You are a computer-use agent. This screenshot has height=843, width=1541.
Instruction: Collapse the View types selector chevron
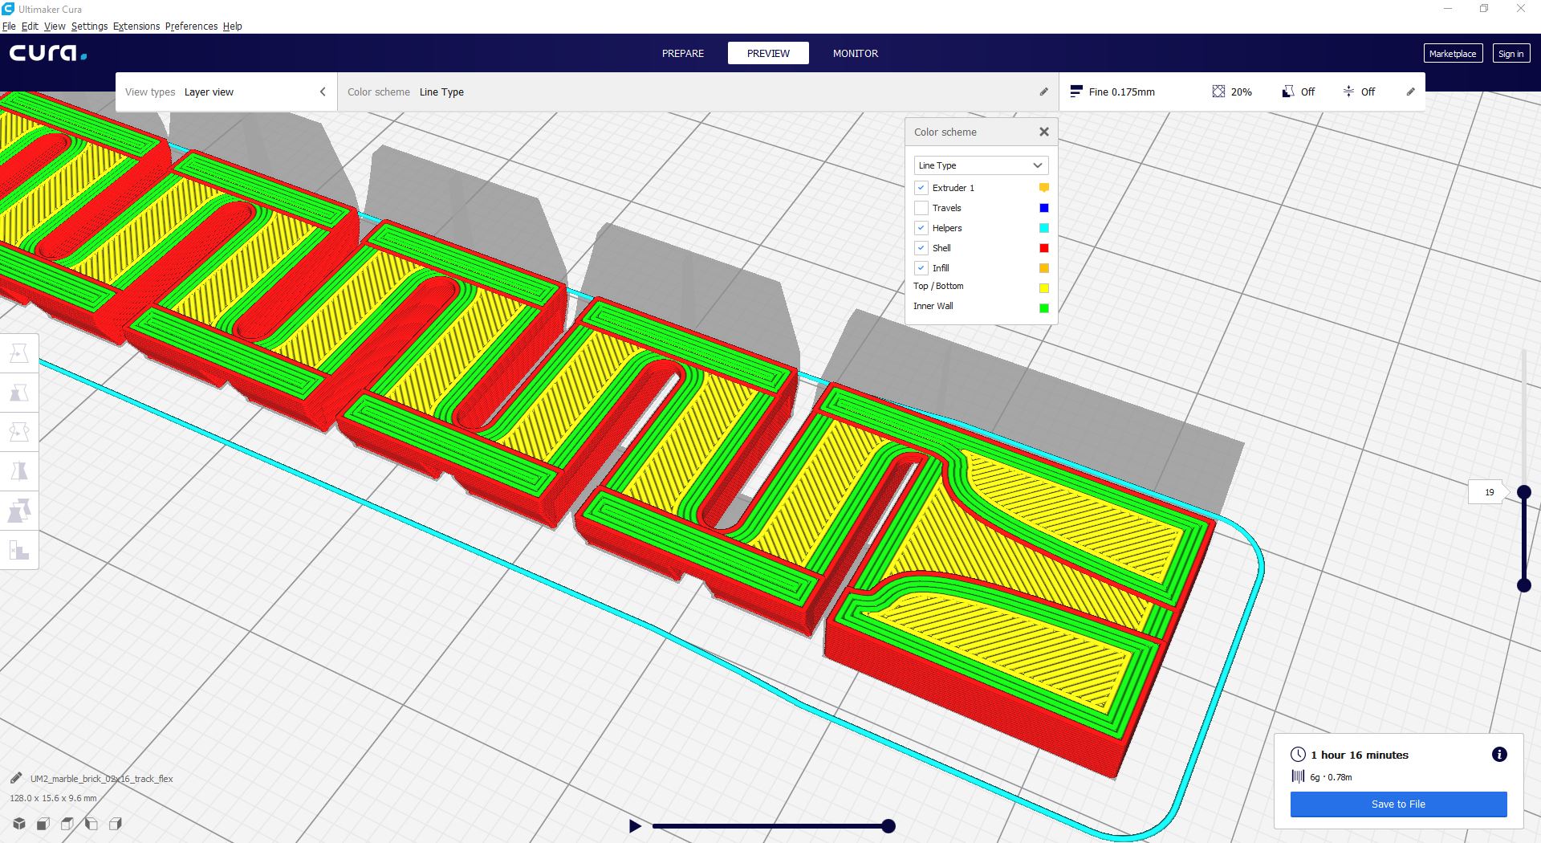tap(323, 92)
